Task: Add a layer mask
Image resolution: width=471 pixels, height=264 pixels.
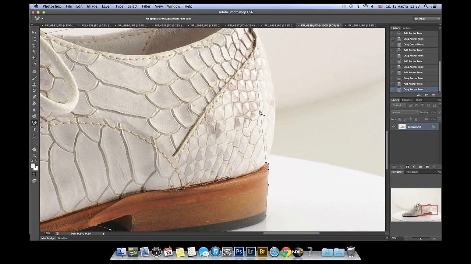Action: (x=407, y=167)
